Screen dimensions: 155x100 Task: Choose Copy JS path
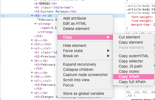click(x=133, y=66)
